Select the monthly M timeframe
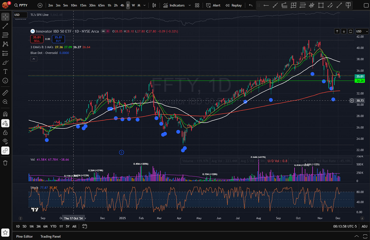The height and width of the screenshot is (240, 370). point(139,5)
